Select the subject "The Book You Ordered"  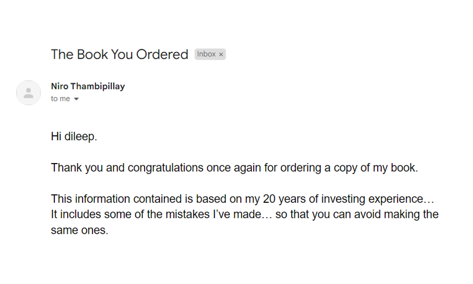pos(120,55)
